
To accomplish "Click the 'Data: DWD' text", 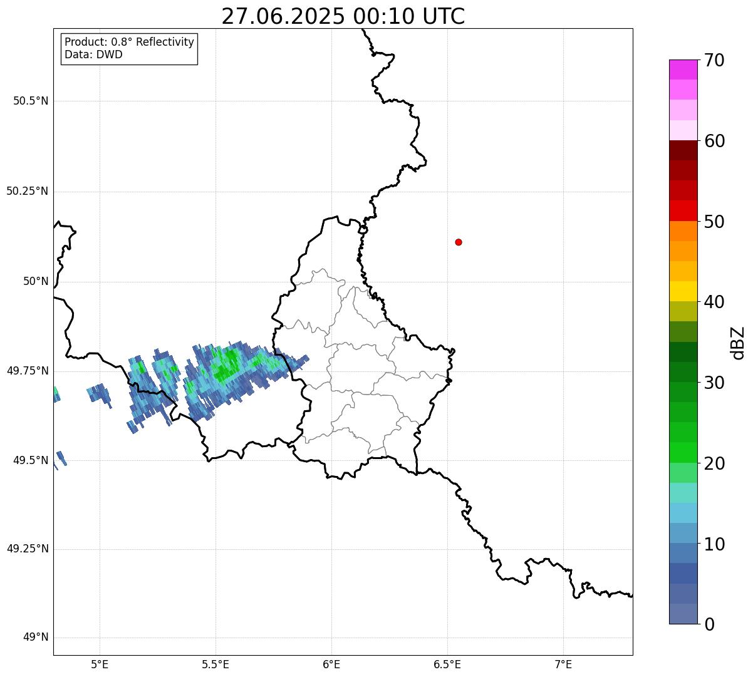I will point(93,54).
